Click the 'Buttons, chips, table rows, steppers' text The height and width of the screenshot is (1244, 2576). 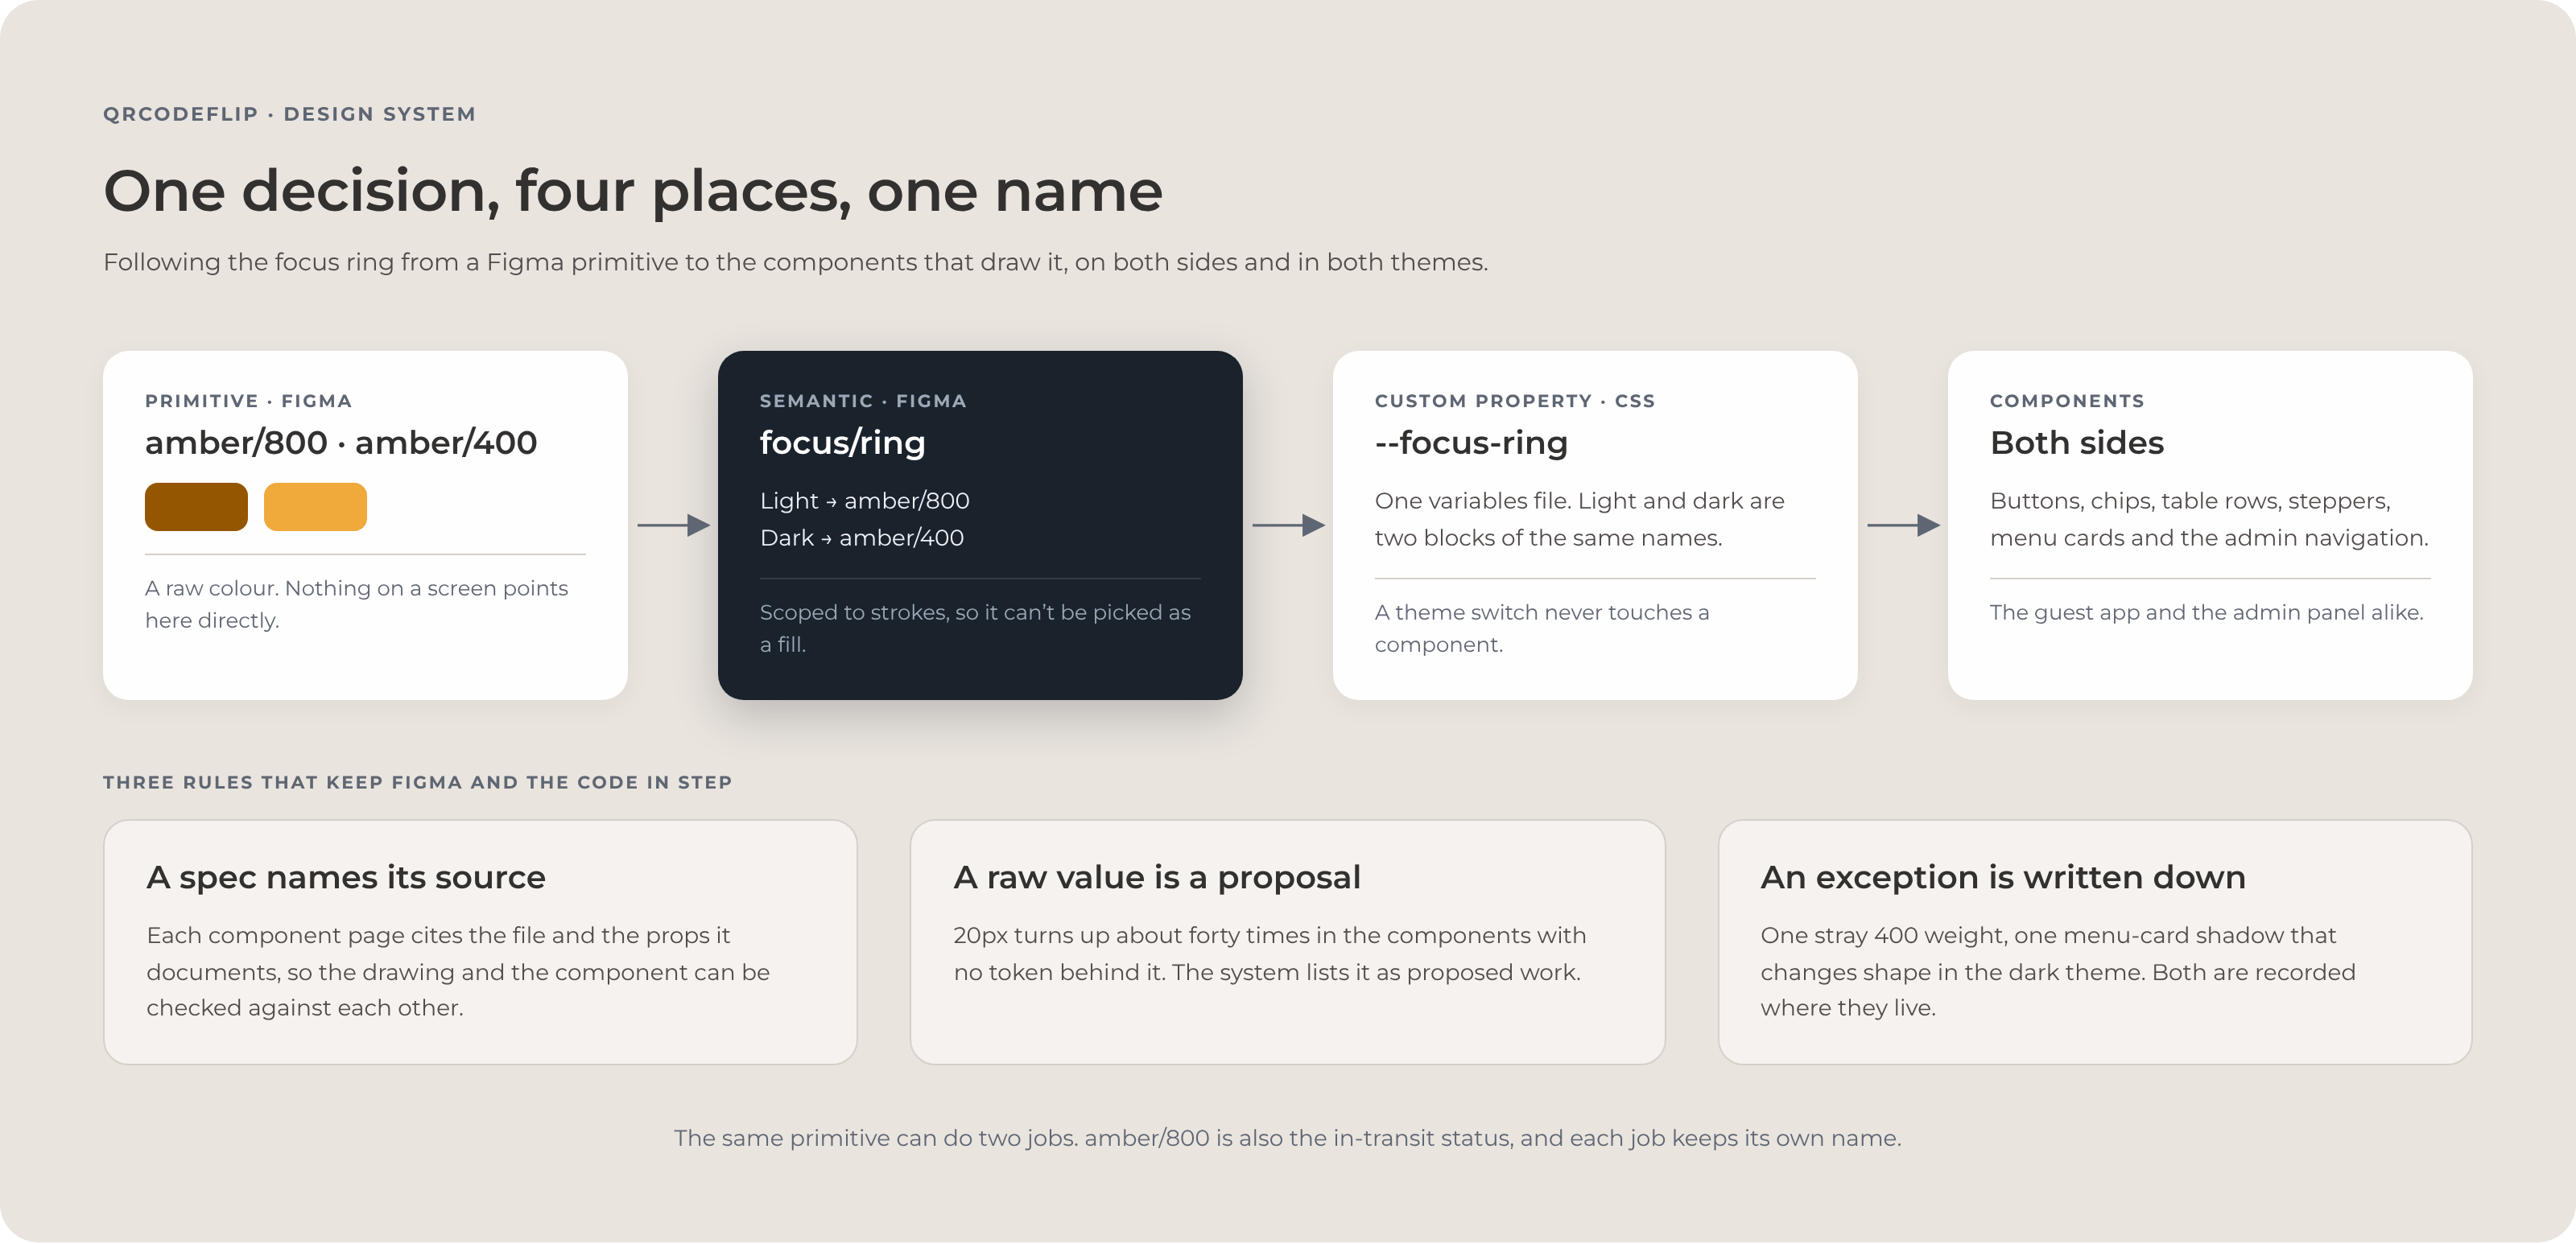(x=2208, y=518)
